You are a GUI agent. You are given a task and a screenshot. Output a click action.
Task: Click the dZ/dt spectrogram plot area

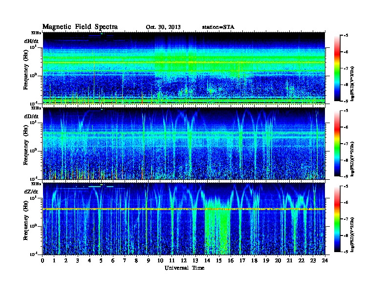[184, 219]
